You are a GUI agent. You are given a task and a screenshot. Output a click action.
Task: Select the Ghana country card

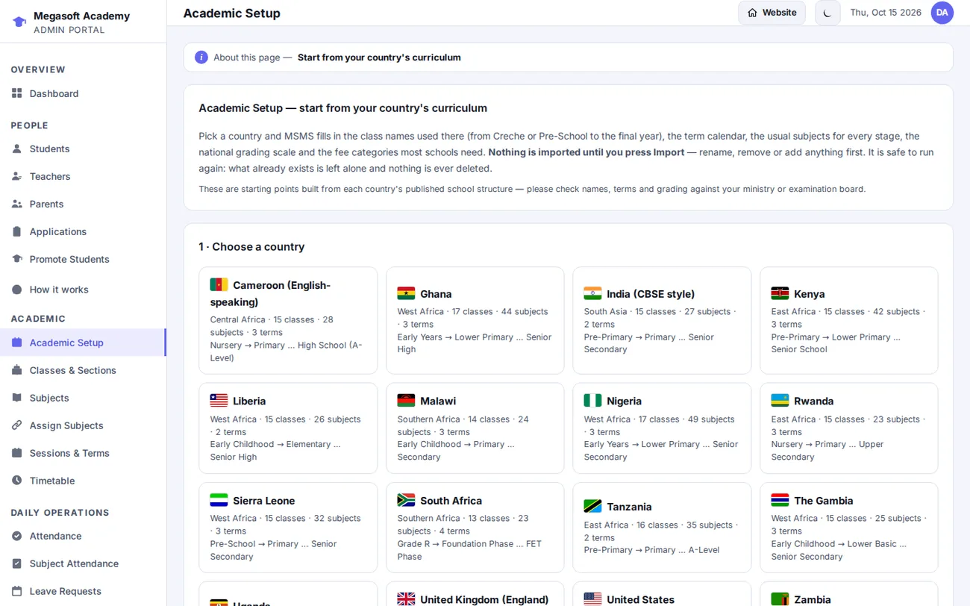pyautogui.click(x=475, y=321)
